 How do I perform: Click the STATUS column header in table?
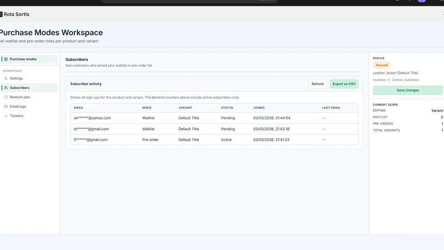(227, 108)
